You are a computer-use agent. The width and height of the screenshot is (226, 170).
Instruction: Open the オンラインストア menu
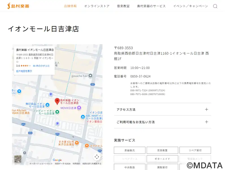[97, 6]
